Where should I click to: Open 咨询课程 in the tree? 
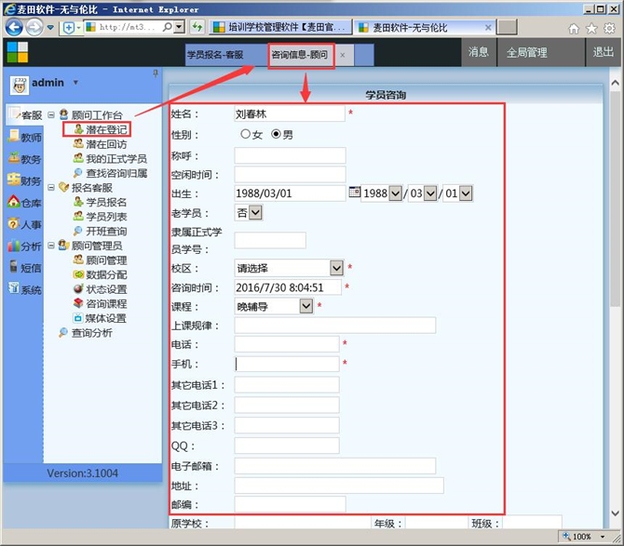pos(101,303)
